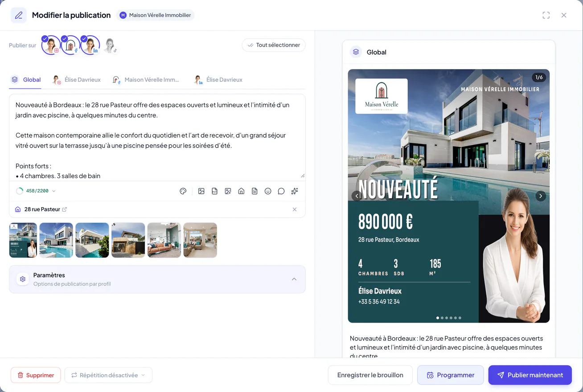
Task: Click the AI sparkles icon
Action: (x=295, y=191)
